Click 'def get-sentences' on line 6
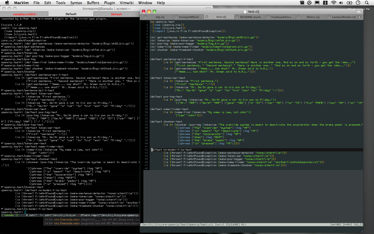Screen dimensions: 374x234 pyautogui.click(x=164, y=37)
